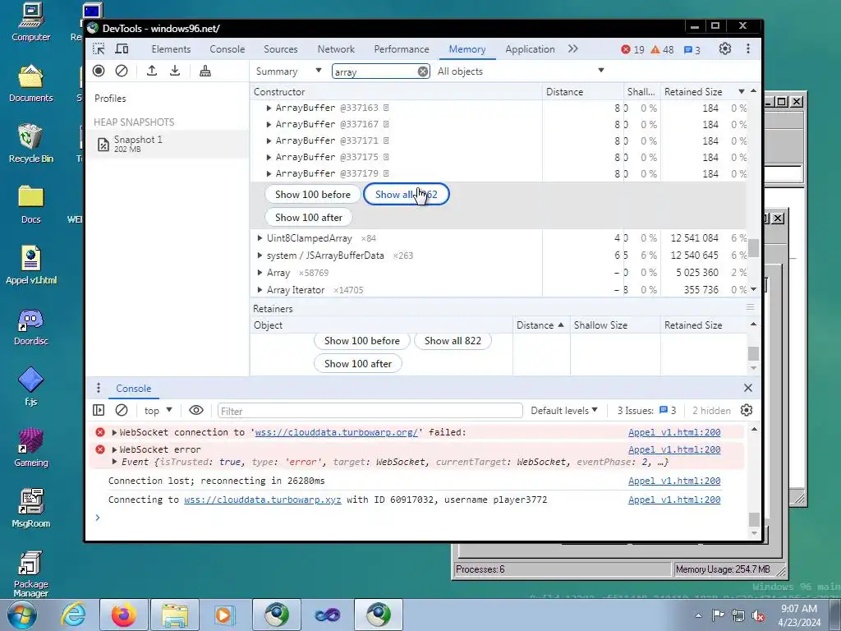The height and width of the screenshot is (631, 841).
Task: Click the 'Show 100 after' constructor button
Action: [309, 217]
